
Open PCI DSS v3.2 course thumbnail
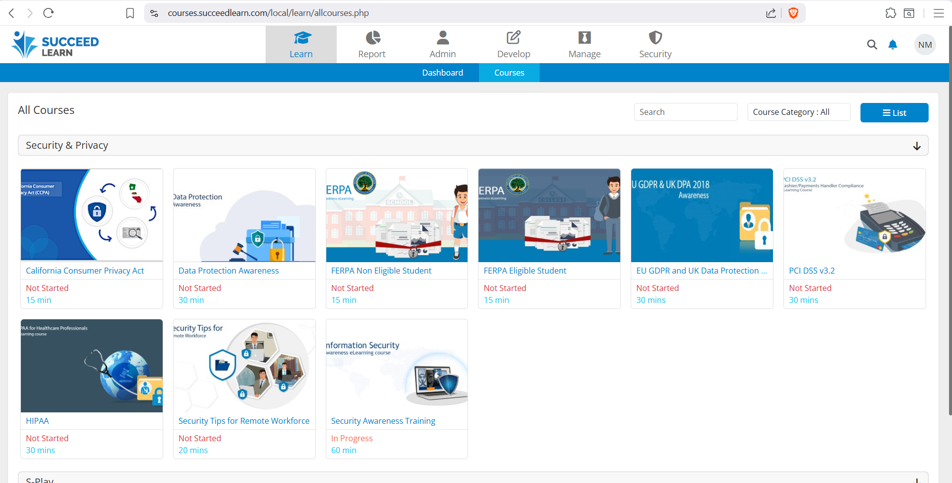[x=855, y=215]
